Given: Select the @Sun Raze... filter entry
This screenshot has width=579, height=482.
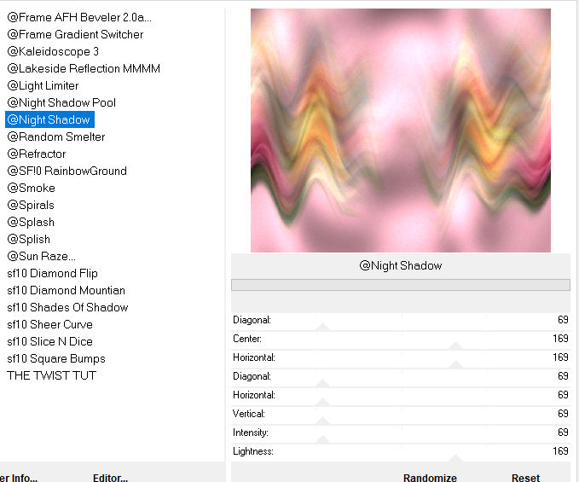Looking at the screenshot, I should pyautogui.click(x=41, y=256).
